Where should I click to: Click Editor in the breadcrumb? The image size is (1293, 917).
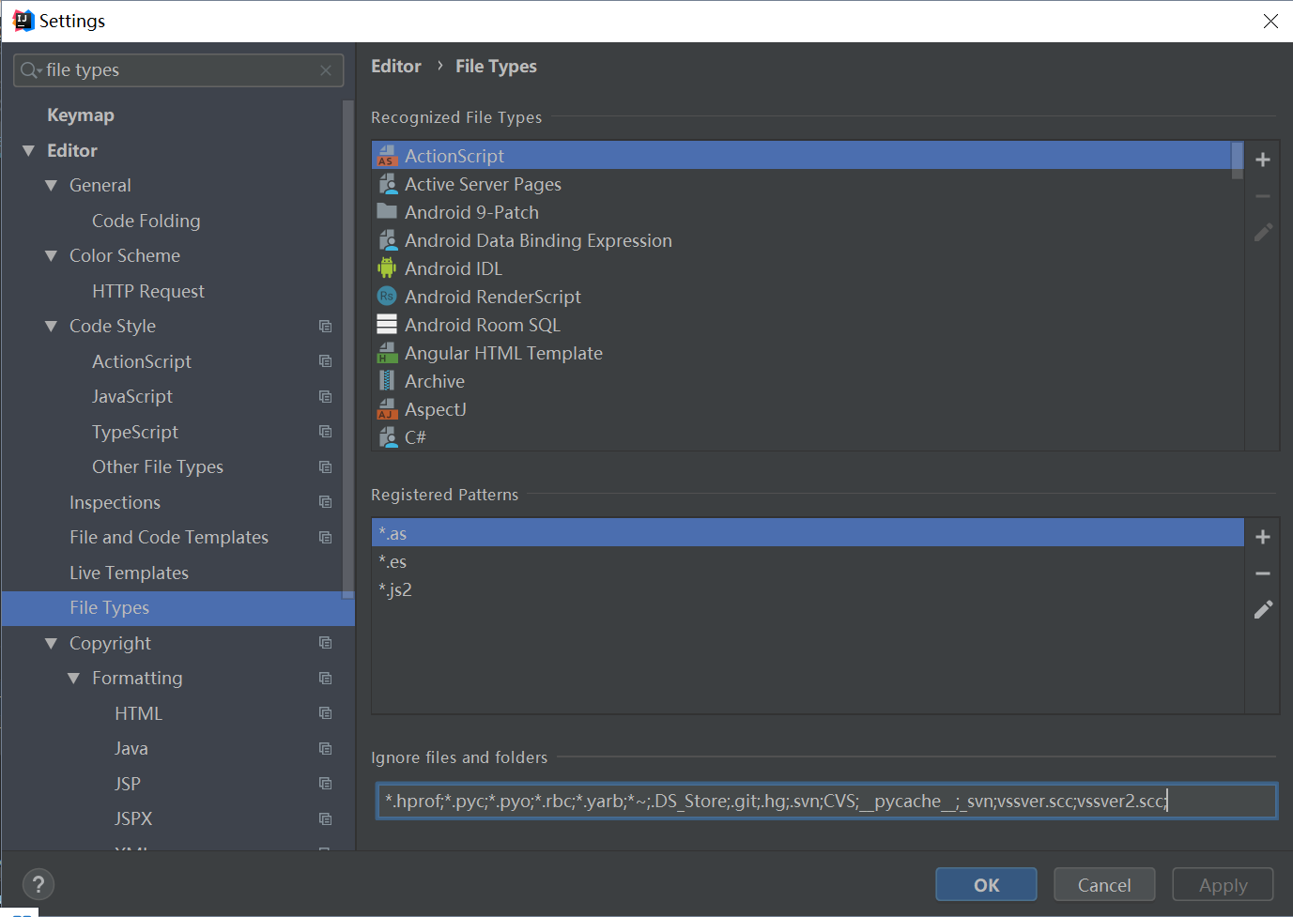396,67
